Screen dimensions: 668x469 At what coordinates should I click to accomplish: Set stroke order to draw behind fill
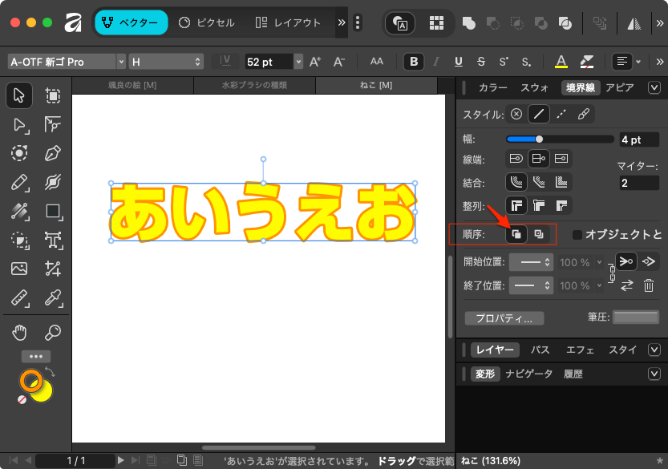point(517,234)
